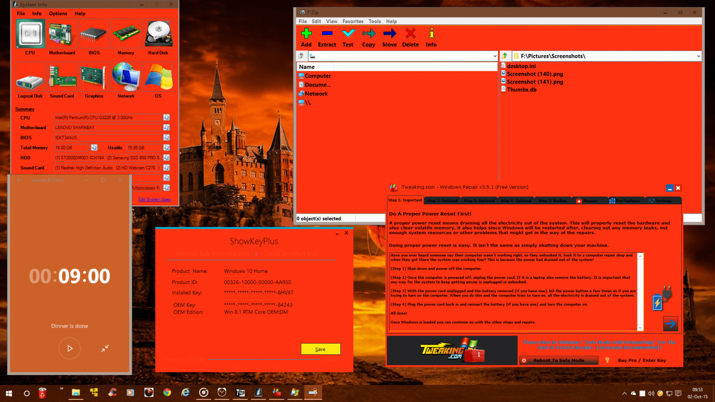Viewport: 715px width, 402px height.
Task: Click the Buy Pro / Enter Key link
Action: point(642,360)
